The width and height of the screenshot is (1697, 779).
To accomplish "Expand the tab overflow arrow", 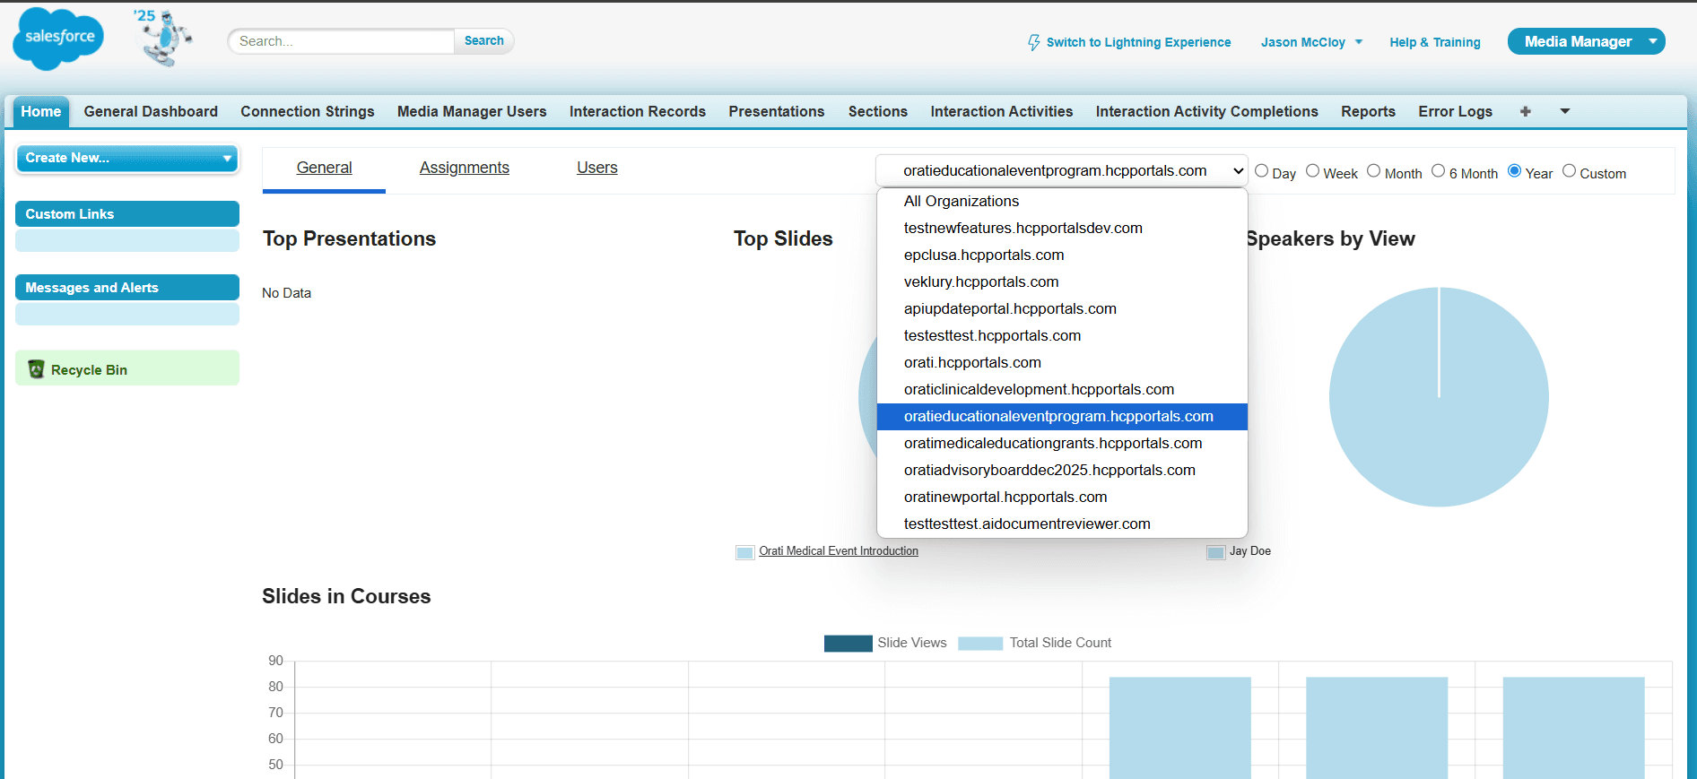I will [x=1564, y=111].
